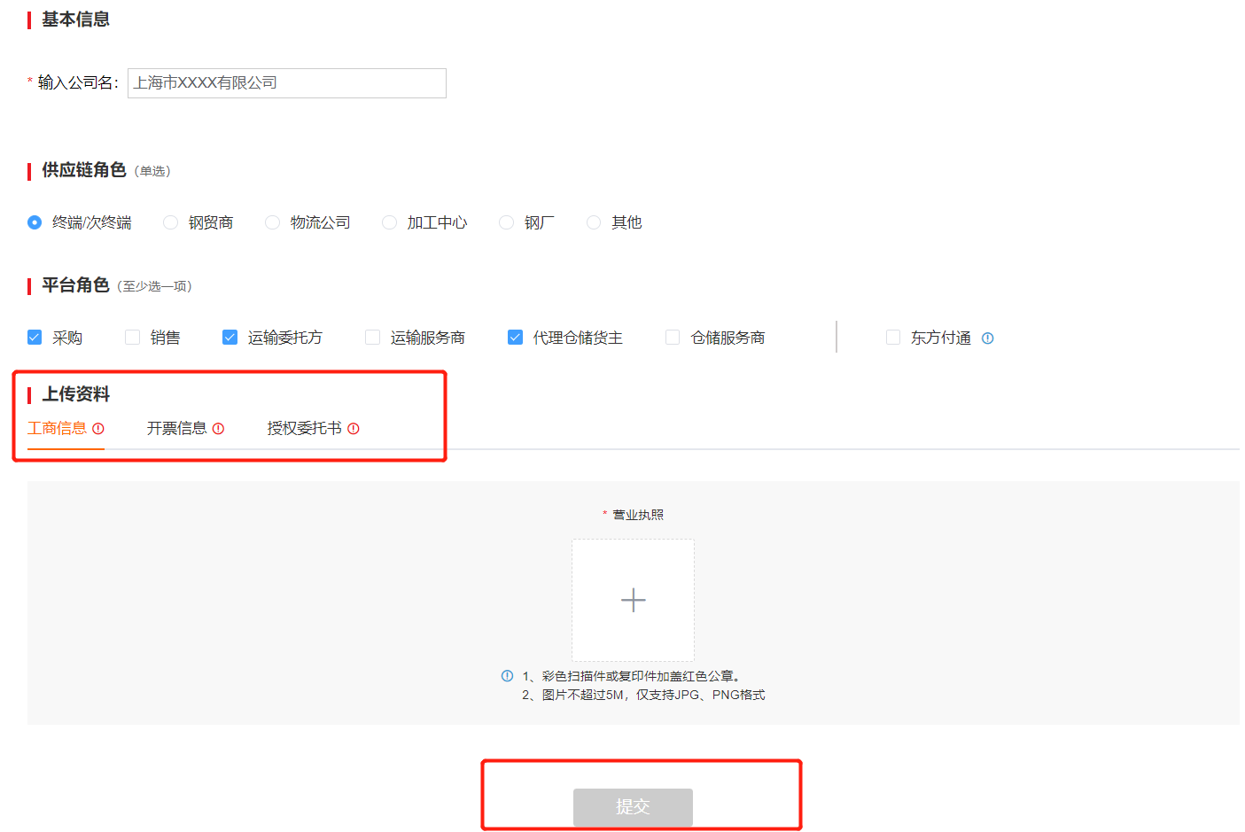Enable the 销售 checkbox
The height and width of the screenshot is (832, 1245).
click(x=133, y=338)
